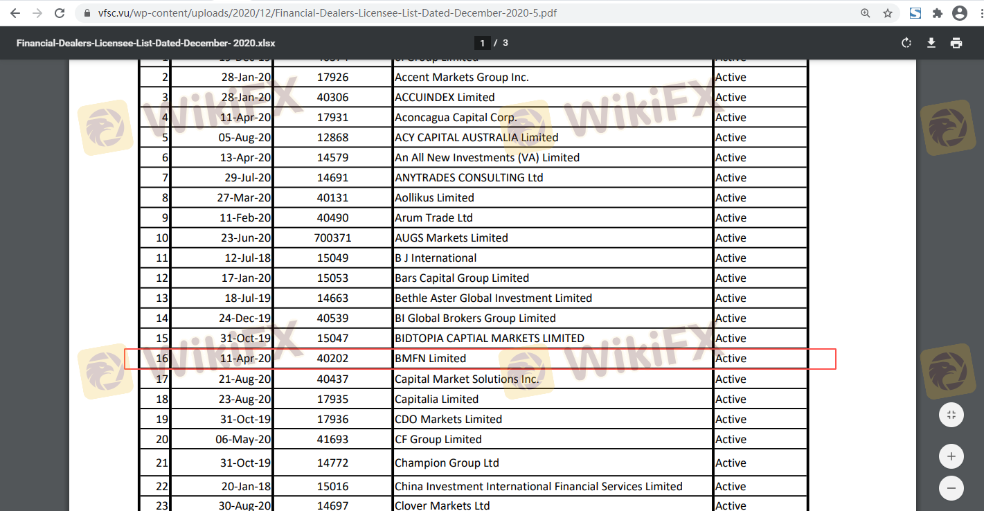Open the Chrome profile avatar

959,13
